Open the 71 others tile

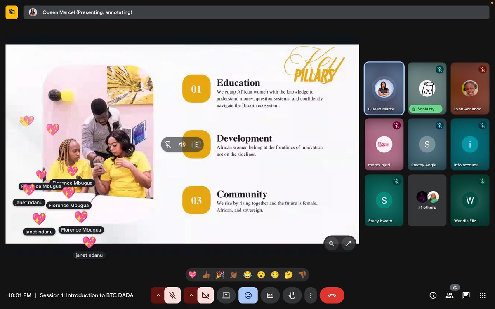(427, 200)
